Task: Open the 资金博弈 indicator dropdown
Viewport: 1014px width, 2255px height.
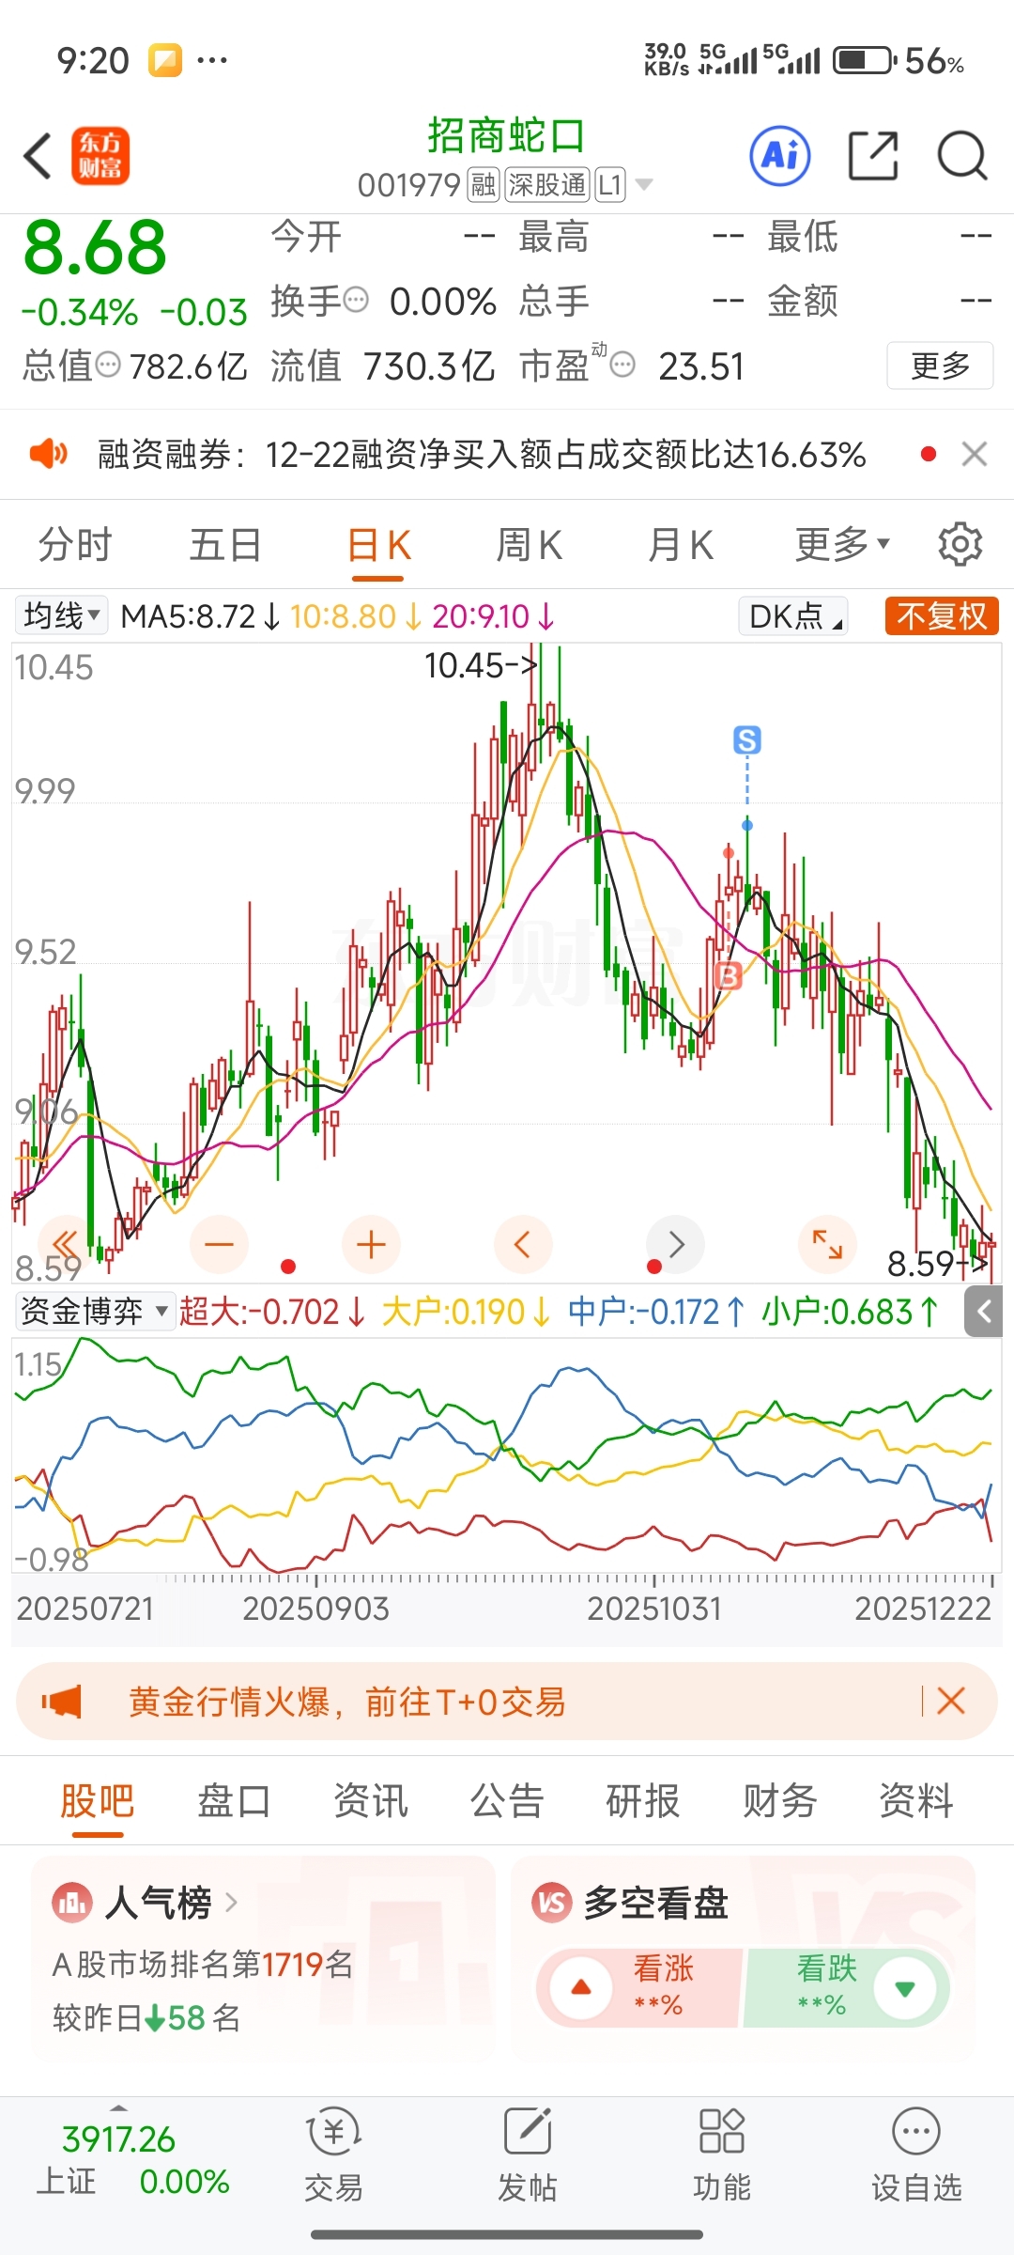Action: (94, 1311)
